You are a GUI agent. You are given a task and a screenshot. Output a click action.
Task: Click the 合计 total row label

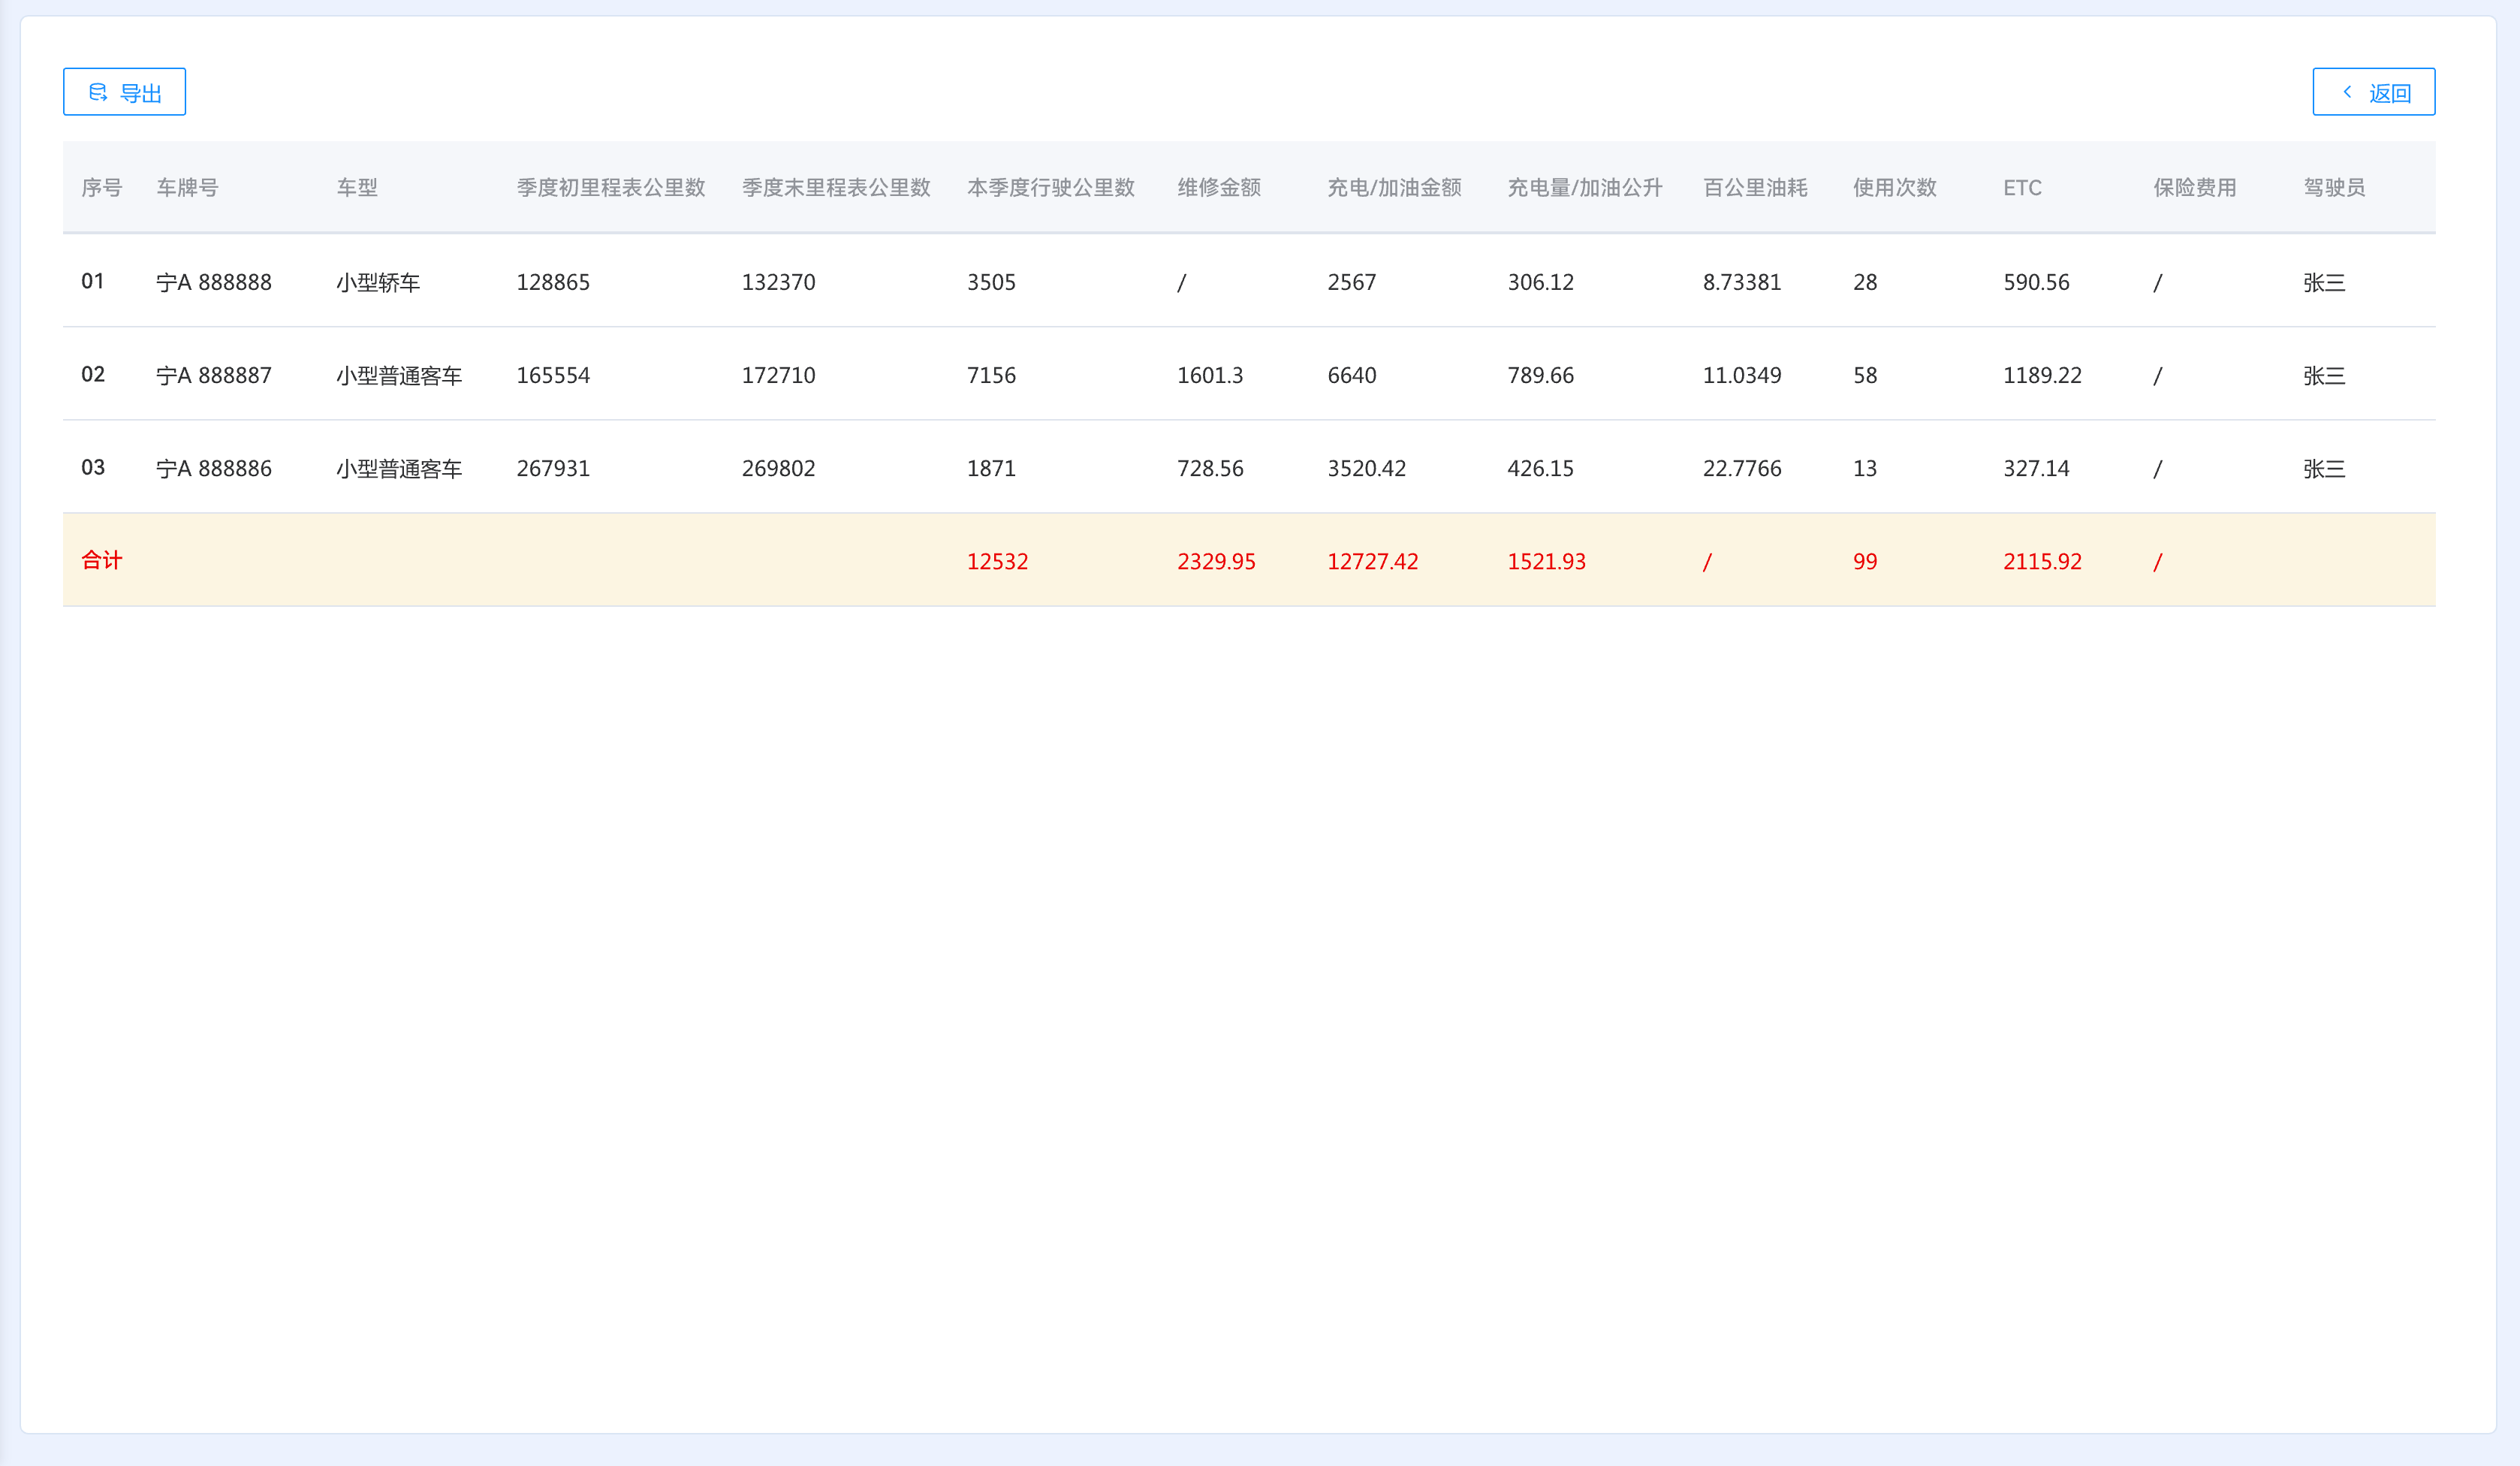(x=102, y=560)
